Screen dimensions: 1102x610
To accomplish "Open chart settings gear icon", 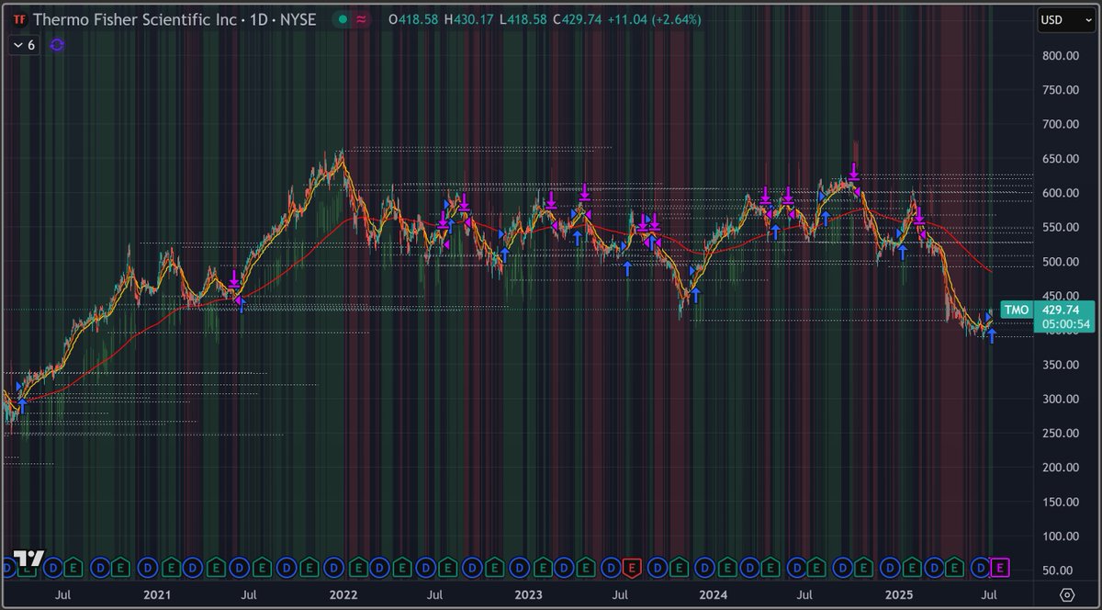I will coord(1066,594).
